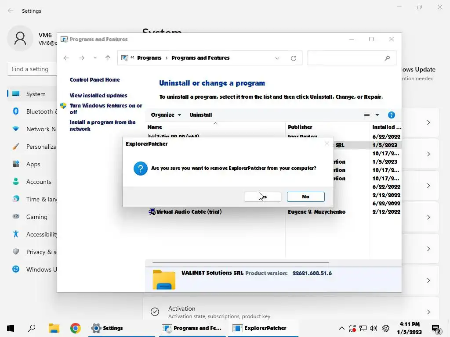Open Personalization in Settings sidebar
This screenshot has height=337, width=450.
click(x=32, y=147)
